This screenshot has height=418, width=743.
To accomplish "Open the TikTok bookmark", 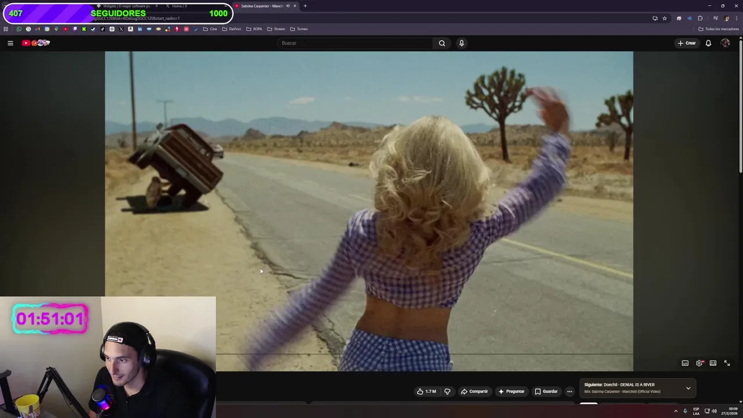I will click(x=102, y=29).
